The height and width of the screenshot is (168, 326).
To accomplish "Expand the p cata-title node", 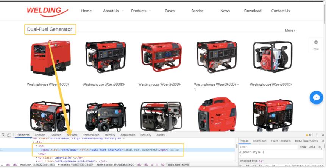I will coord(37,157).
